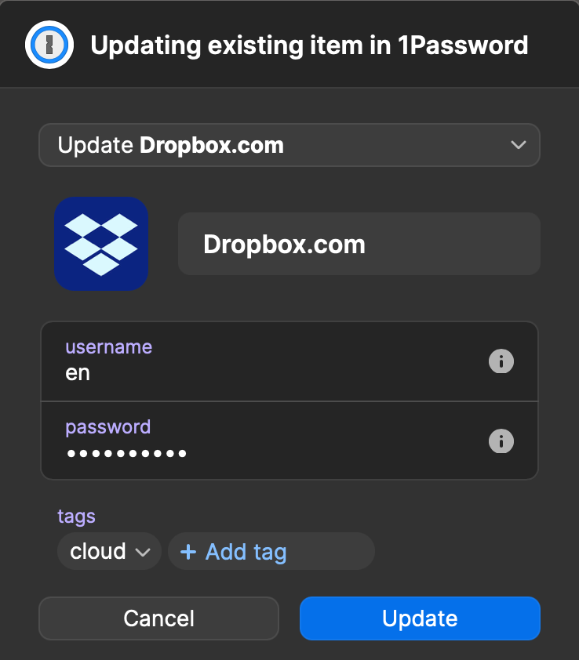Image resolution: width=579 pixels, height=660 pixels.
Task: Open the username info icon
Action: 501,361
